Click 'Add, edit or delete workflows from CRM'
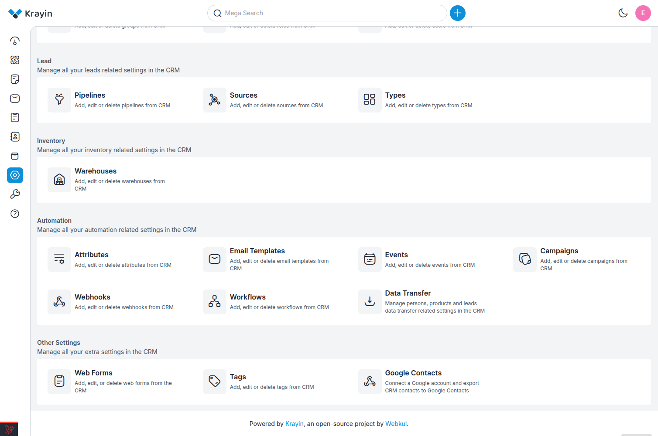 pyautogui.click(x=279, y=307)
